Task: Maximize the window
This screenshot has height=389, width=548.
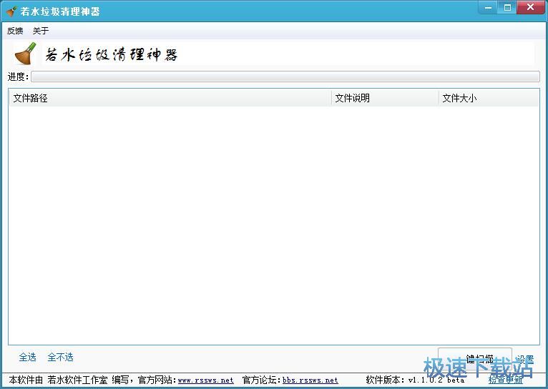Action: pyautogui.click(x=507, y=7)
